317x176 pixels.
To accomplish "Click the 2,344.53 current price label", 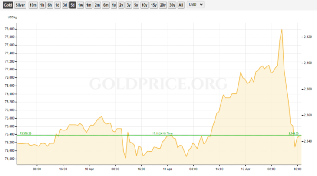I will click(294, 133).
